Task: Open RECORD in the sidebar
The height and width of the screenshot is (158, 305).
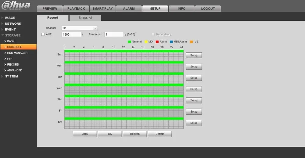Action: point(13,64)
